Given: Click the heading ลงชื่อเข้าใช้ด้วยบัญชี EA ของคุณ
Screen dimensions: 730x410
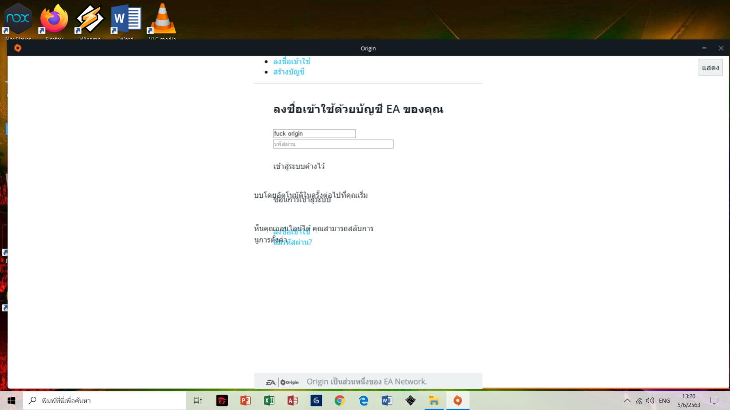Looking at the screenshot, I should tap(358, 109).
